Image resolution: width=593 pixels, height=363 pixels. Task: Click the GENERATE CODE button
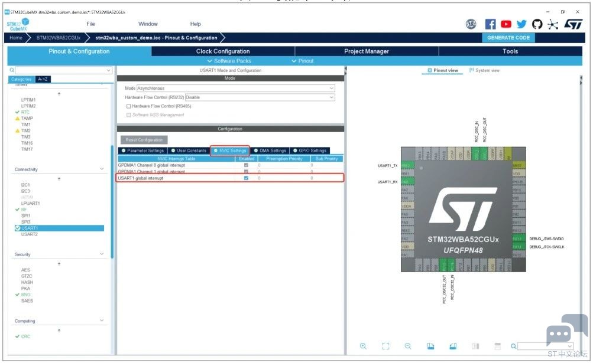(508, 38)
